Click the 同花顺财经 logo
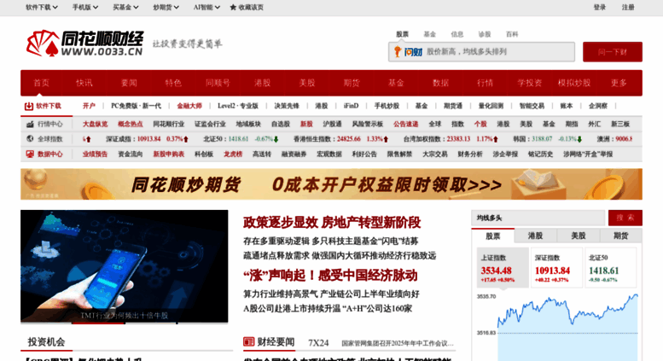Screen dimensions: 663x361 pyautogui.click(x=84, y=44)
